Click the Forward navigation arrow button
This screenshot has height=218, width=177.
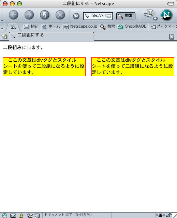(x=29, y=15)
